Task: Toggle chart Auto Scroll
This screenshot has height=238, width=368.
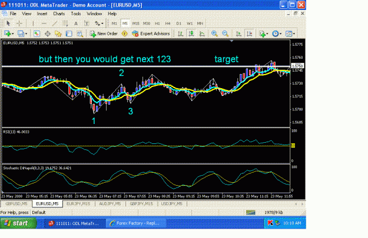Action: point(238,33)
